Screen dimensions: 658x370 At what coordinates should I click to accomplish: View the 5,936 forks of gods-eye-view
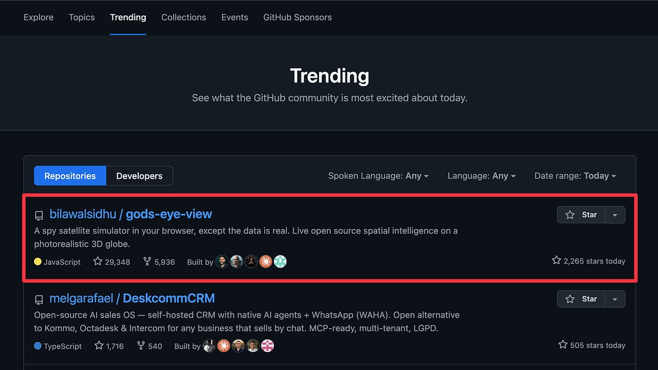pyautogui.click(x=159, y=261)
